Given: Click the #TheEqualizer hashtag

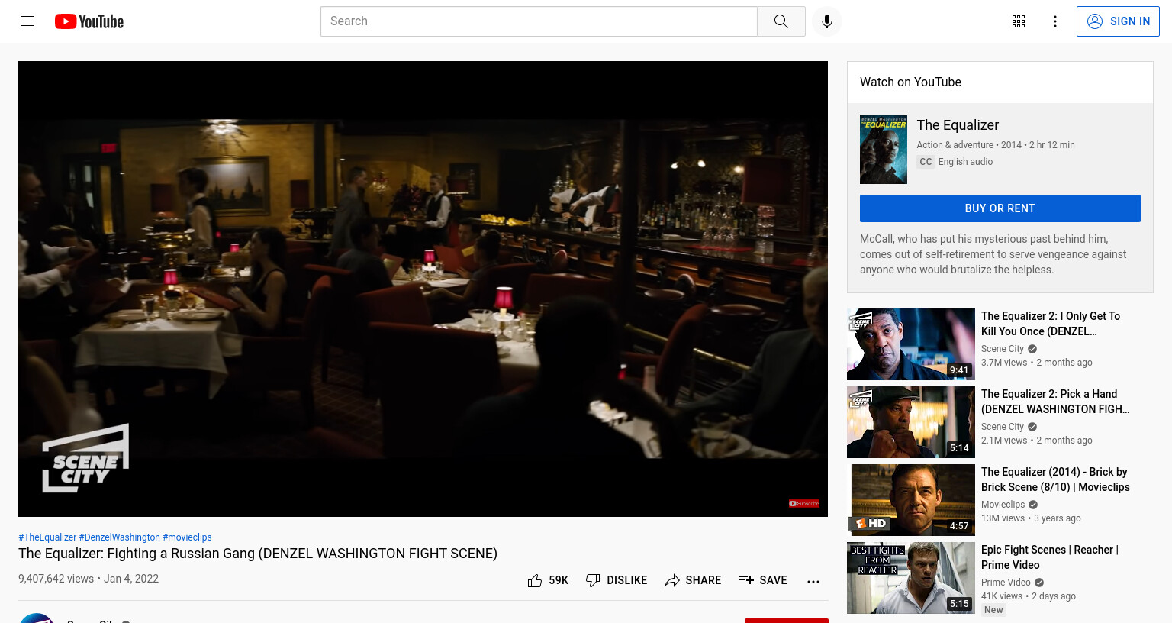Looking at the screenshot, I should click(47, 537).
